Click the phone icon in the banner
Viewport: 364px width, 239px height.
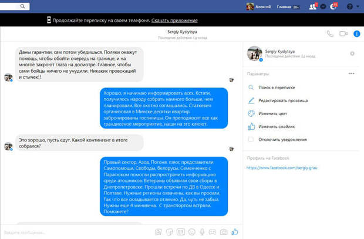pos(49,20)
